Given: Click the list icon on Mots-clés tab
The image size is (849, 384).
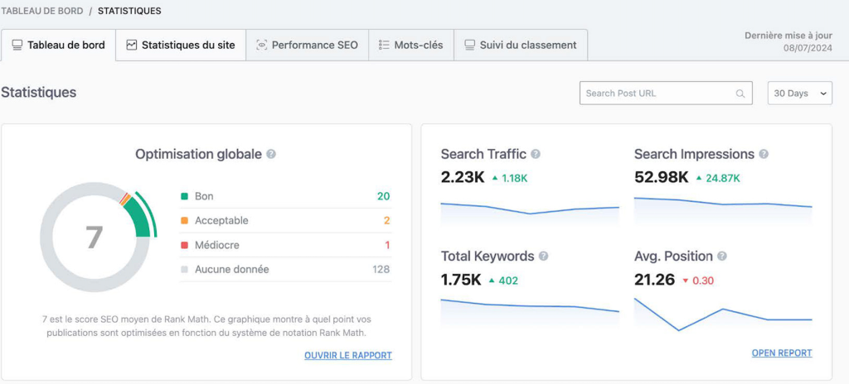Looking at the screenshot, I should [x=384, y=45].
